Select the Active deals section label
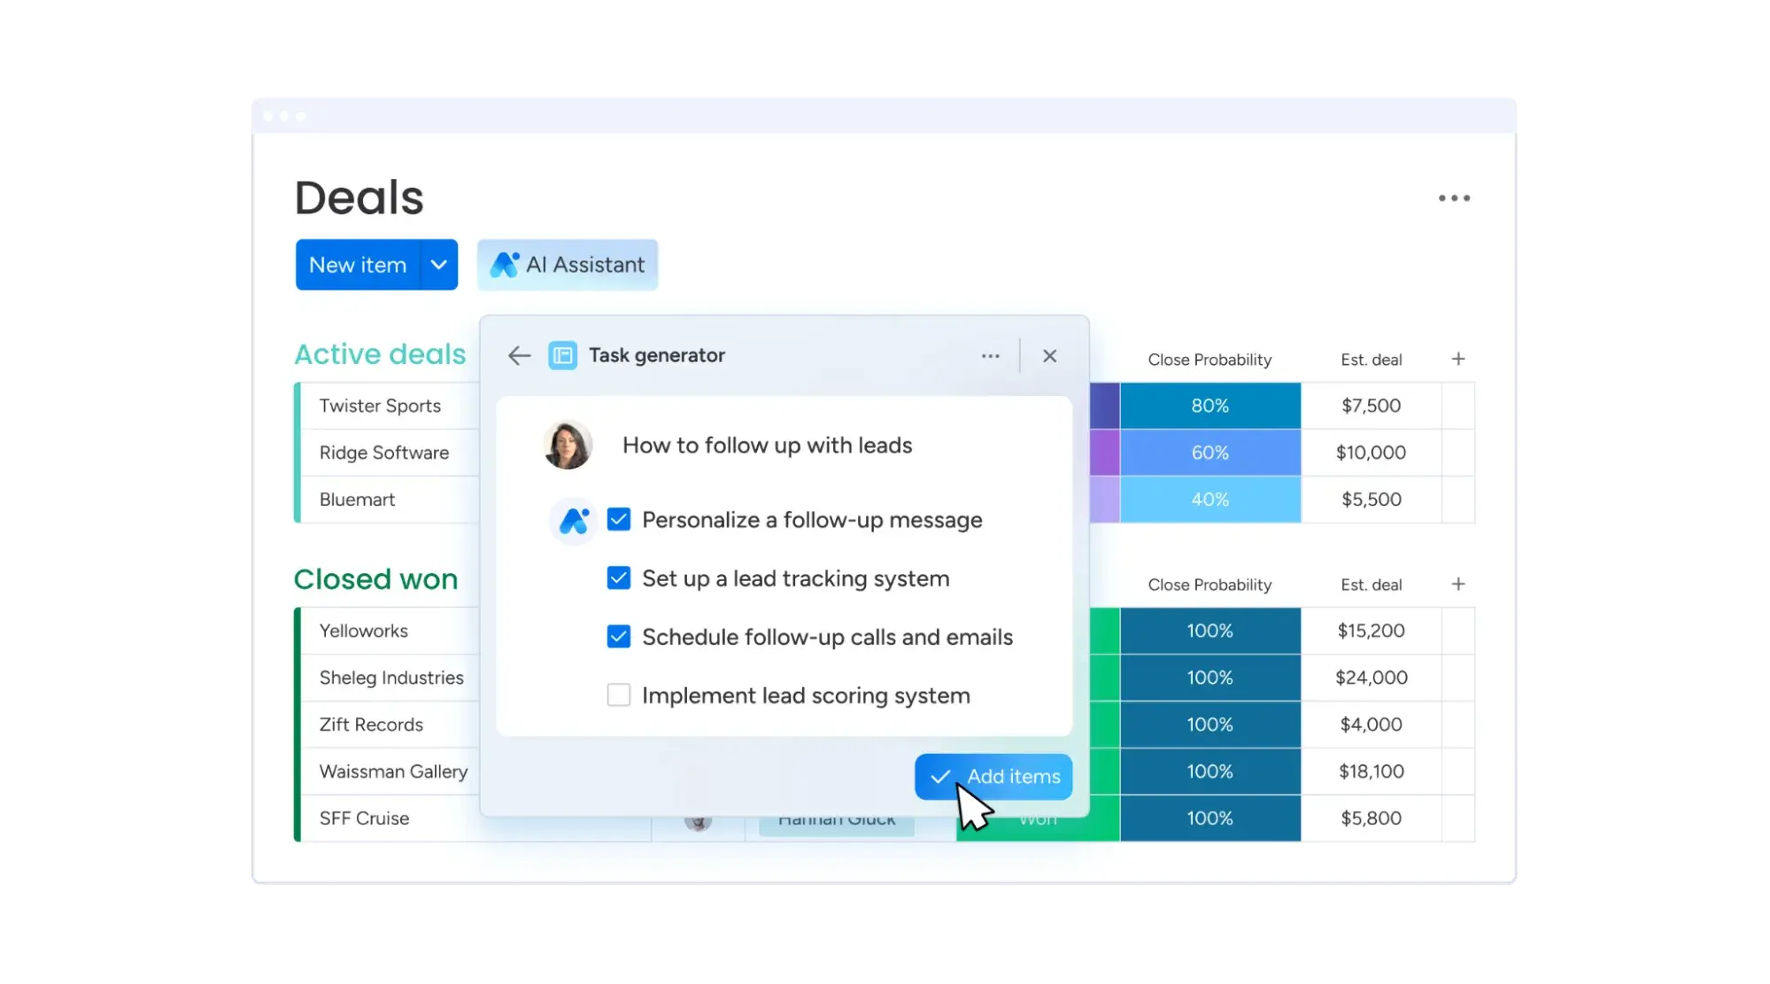Viewport: 1770px width, 984px height. point(379,353)
